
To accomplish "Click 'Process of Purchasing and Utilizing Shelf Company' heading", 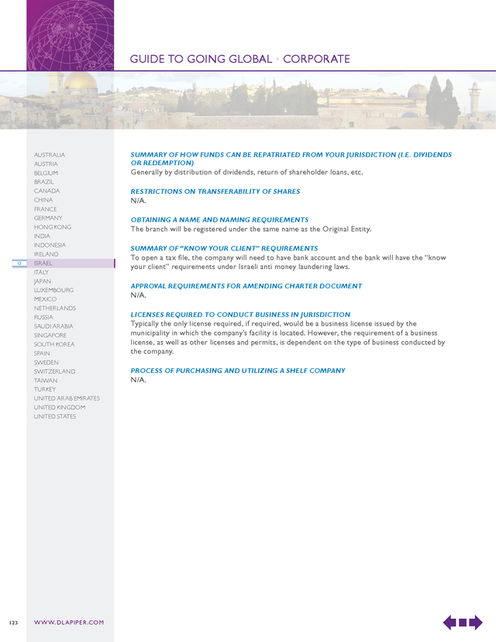I will coord(238,371).
